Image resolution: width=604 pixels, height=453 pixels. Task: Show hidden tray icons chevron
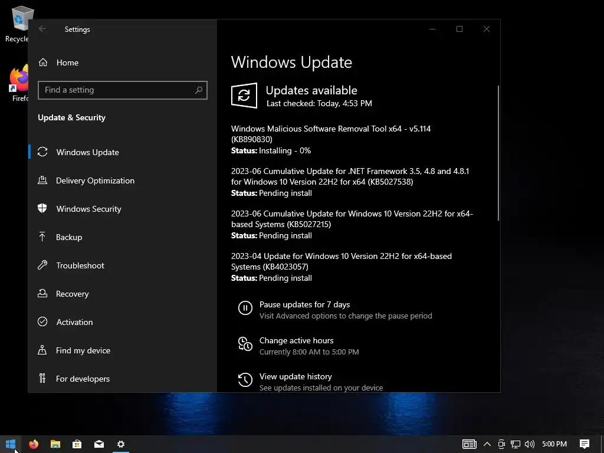(x=487, y=444)
